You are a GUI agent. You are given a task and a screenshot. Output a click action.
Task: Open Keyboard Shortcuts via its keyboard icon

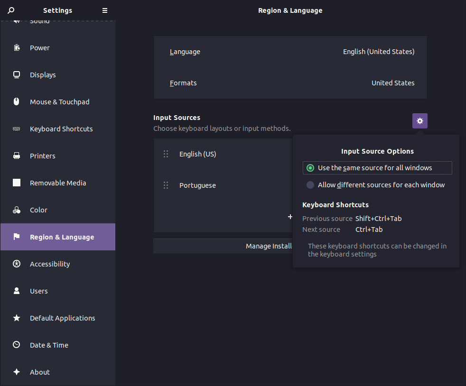point(16,129)
